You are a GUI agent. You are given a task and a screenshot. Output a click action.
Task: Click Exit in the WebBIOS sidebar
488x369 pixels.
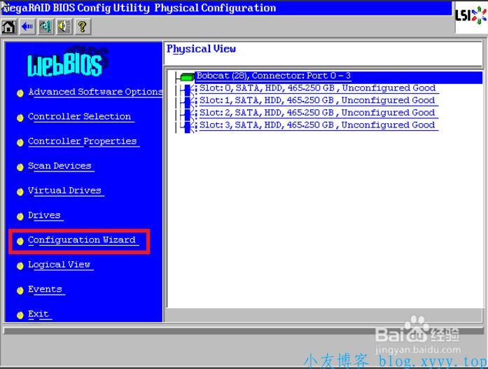pyautogui.click(x=39, y=314)
